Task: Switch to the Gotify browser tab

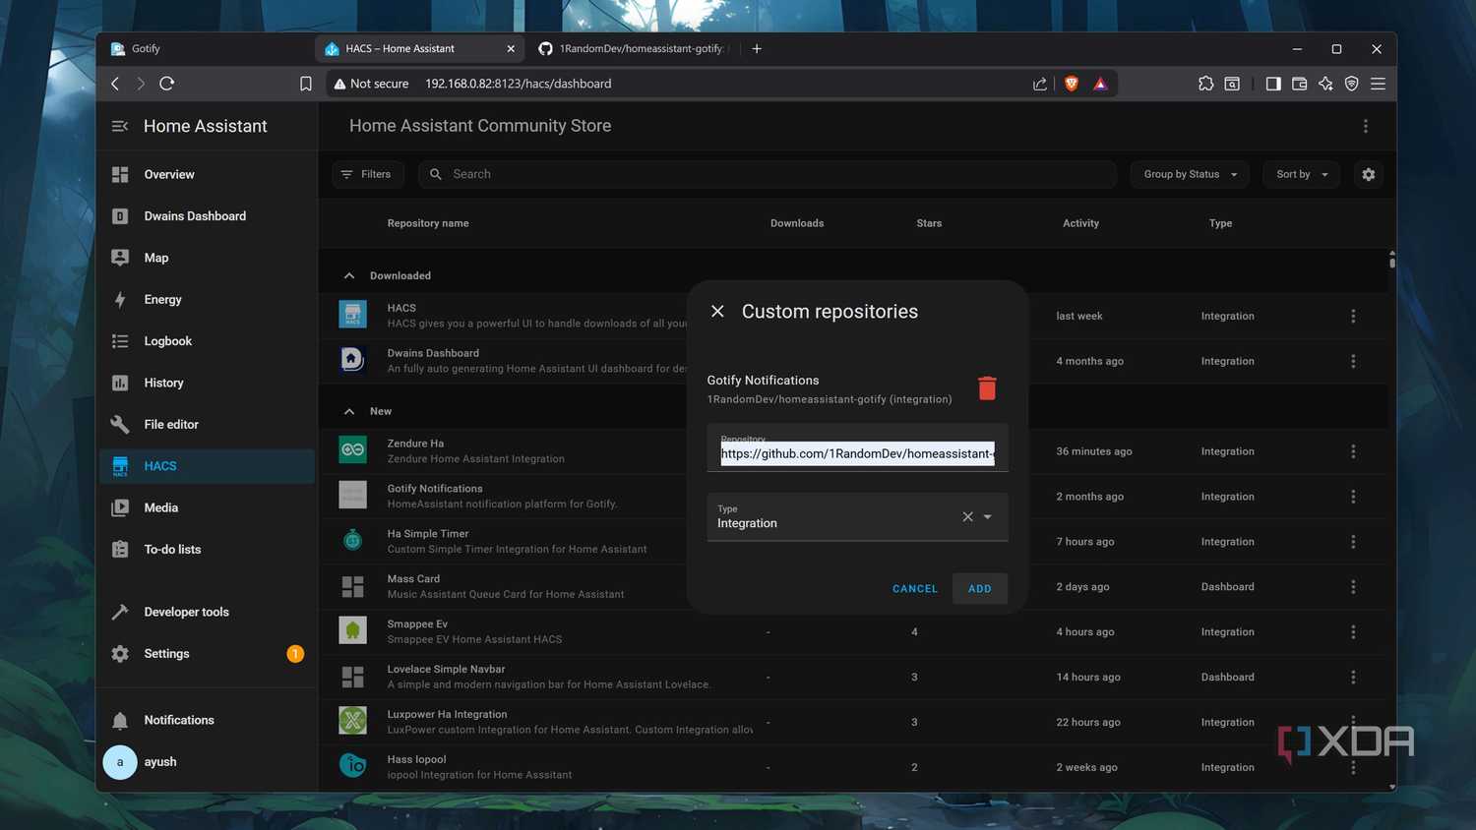Action: coord(207,48)
